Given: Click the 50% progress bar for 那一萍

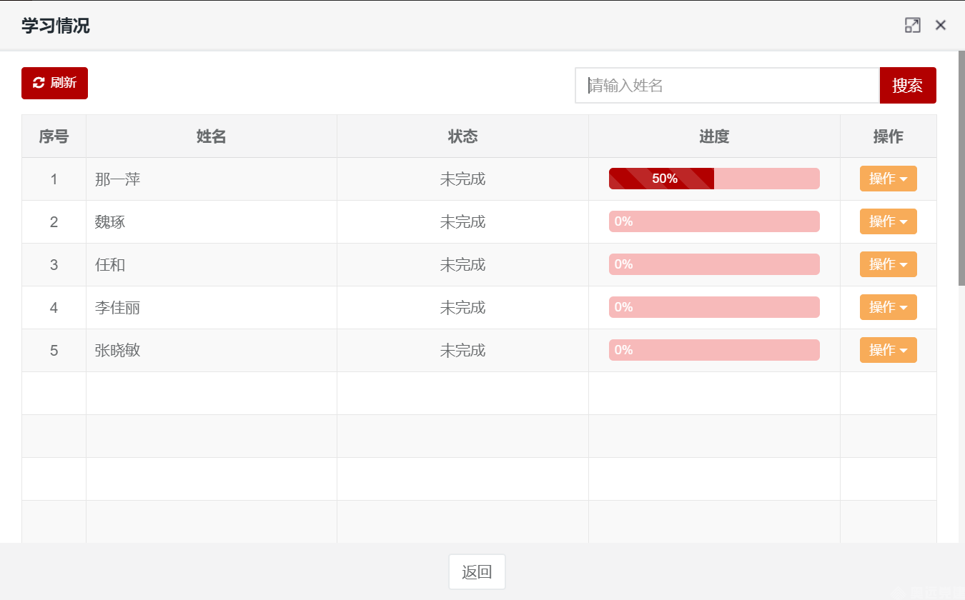Looking at the screenshot, I should (713, 179).
